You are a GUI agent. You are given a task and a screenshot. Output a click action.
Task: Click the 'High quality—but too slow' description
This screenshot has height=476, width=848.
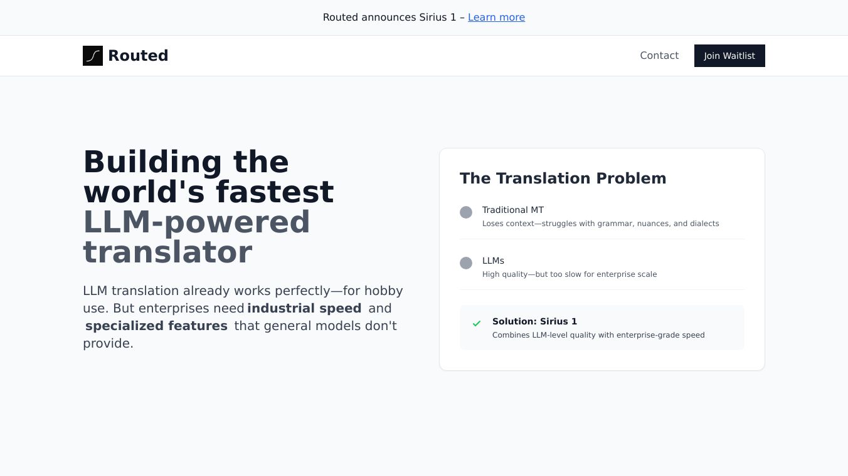[x=569, y=274]
